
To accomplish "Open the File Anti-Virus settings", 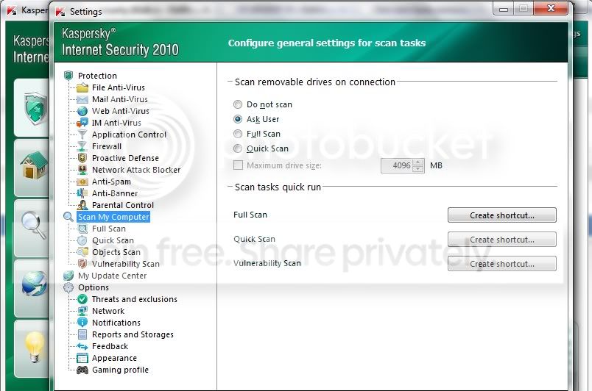I will pos(118,87).
